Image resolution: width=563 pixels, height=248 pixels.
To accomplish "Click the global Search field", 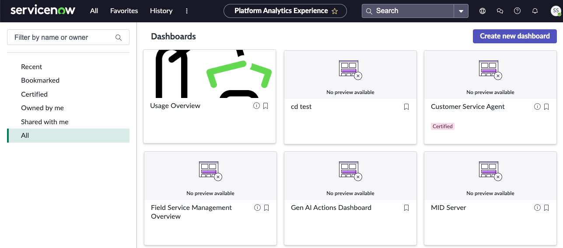I will click(x=407, y=11).
